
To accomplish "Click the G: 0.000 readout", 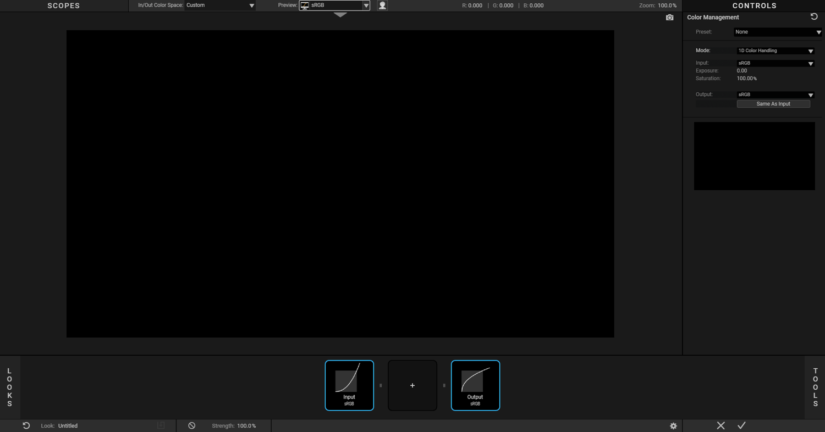I will [x=503, y=5].
